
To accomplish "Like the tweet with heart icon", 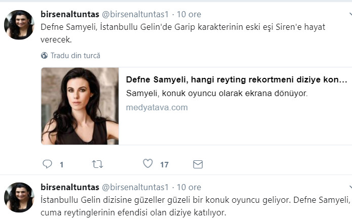I will coord(148,164).
